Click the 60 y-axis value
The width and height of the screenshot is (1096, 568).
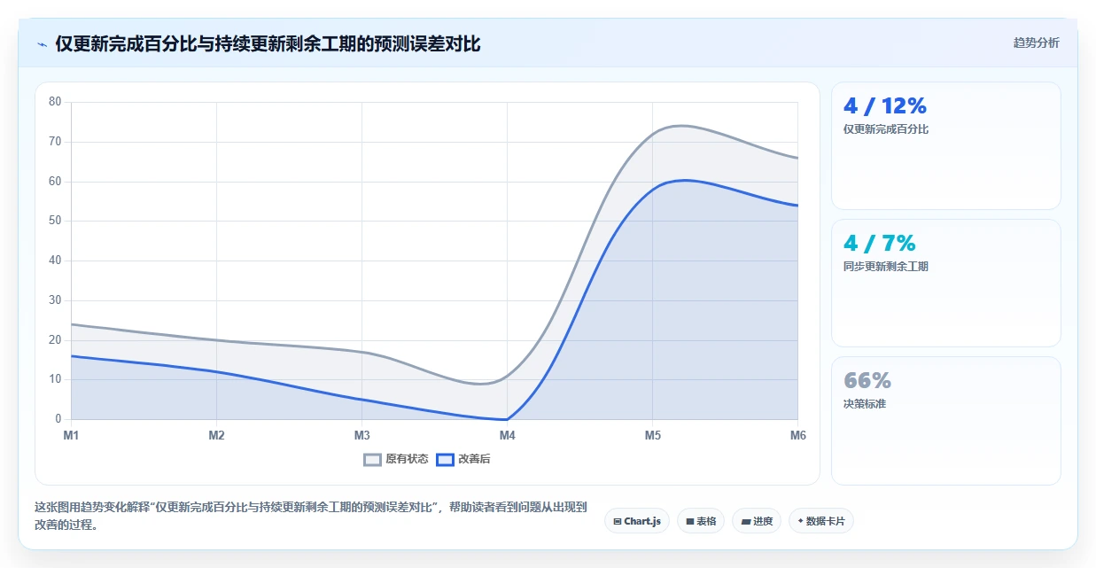(x=55, y=182)
